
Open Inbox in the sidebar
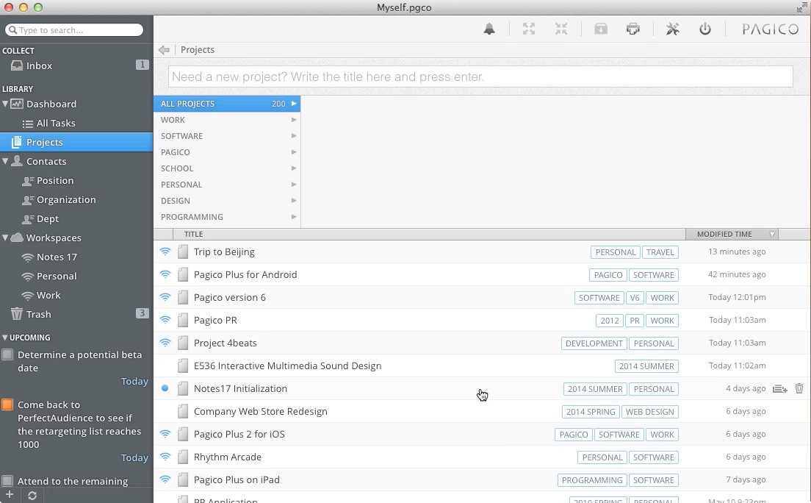point(76,65)
